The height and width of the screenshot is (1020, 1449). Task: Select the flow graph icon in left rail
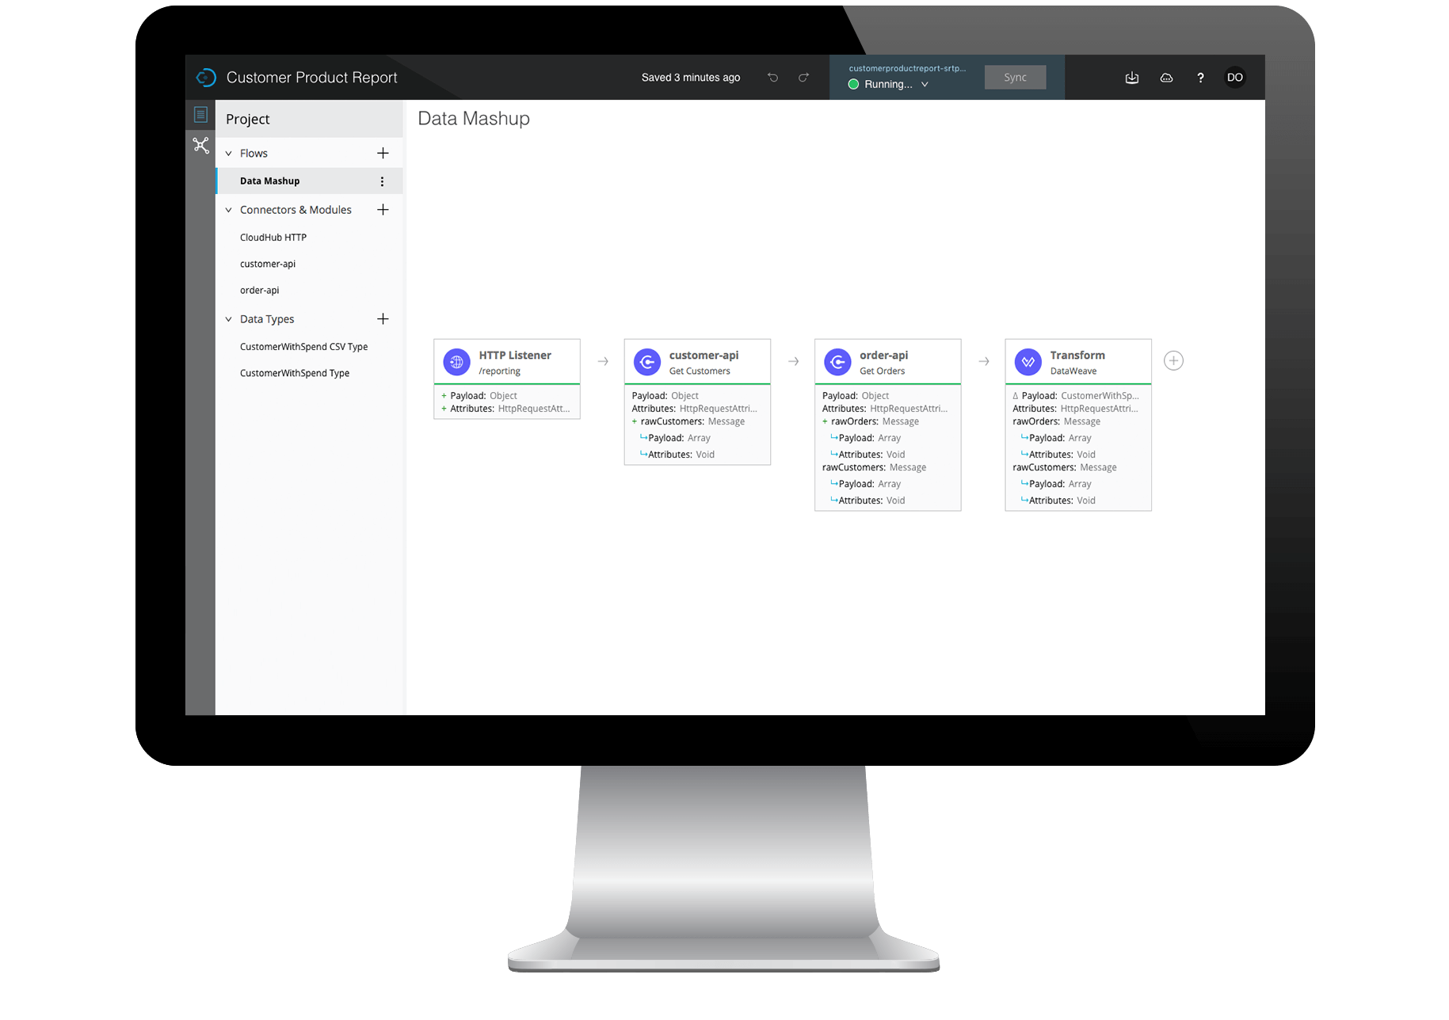coord(200,145)
